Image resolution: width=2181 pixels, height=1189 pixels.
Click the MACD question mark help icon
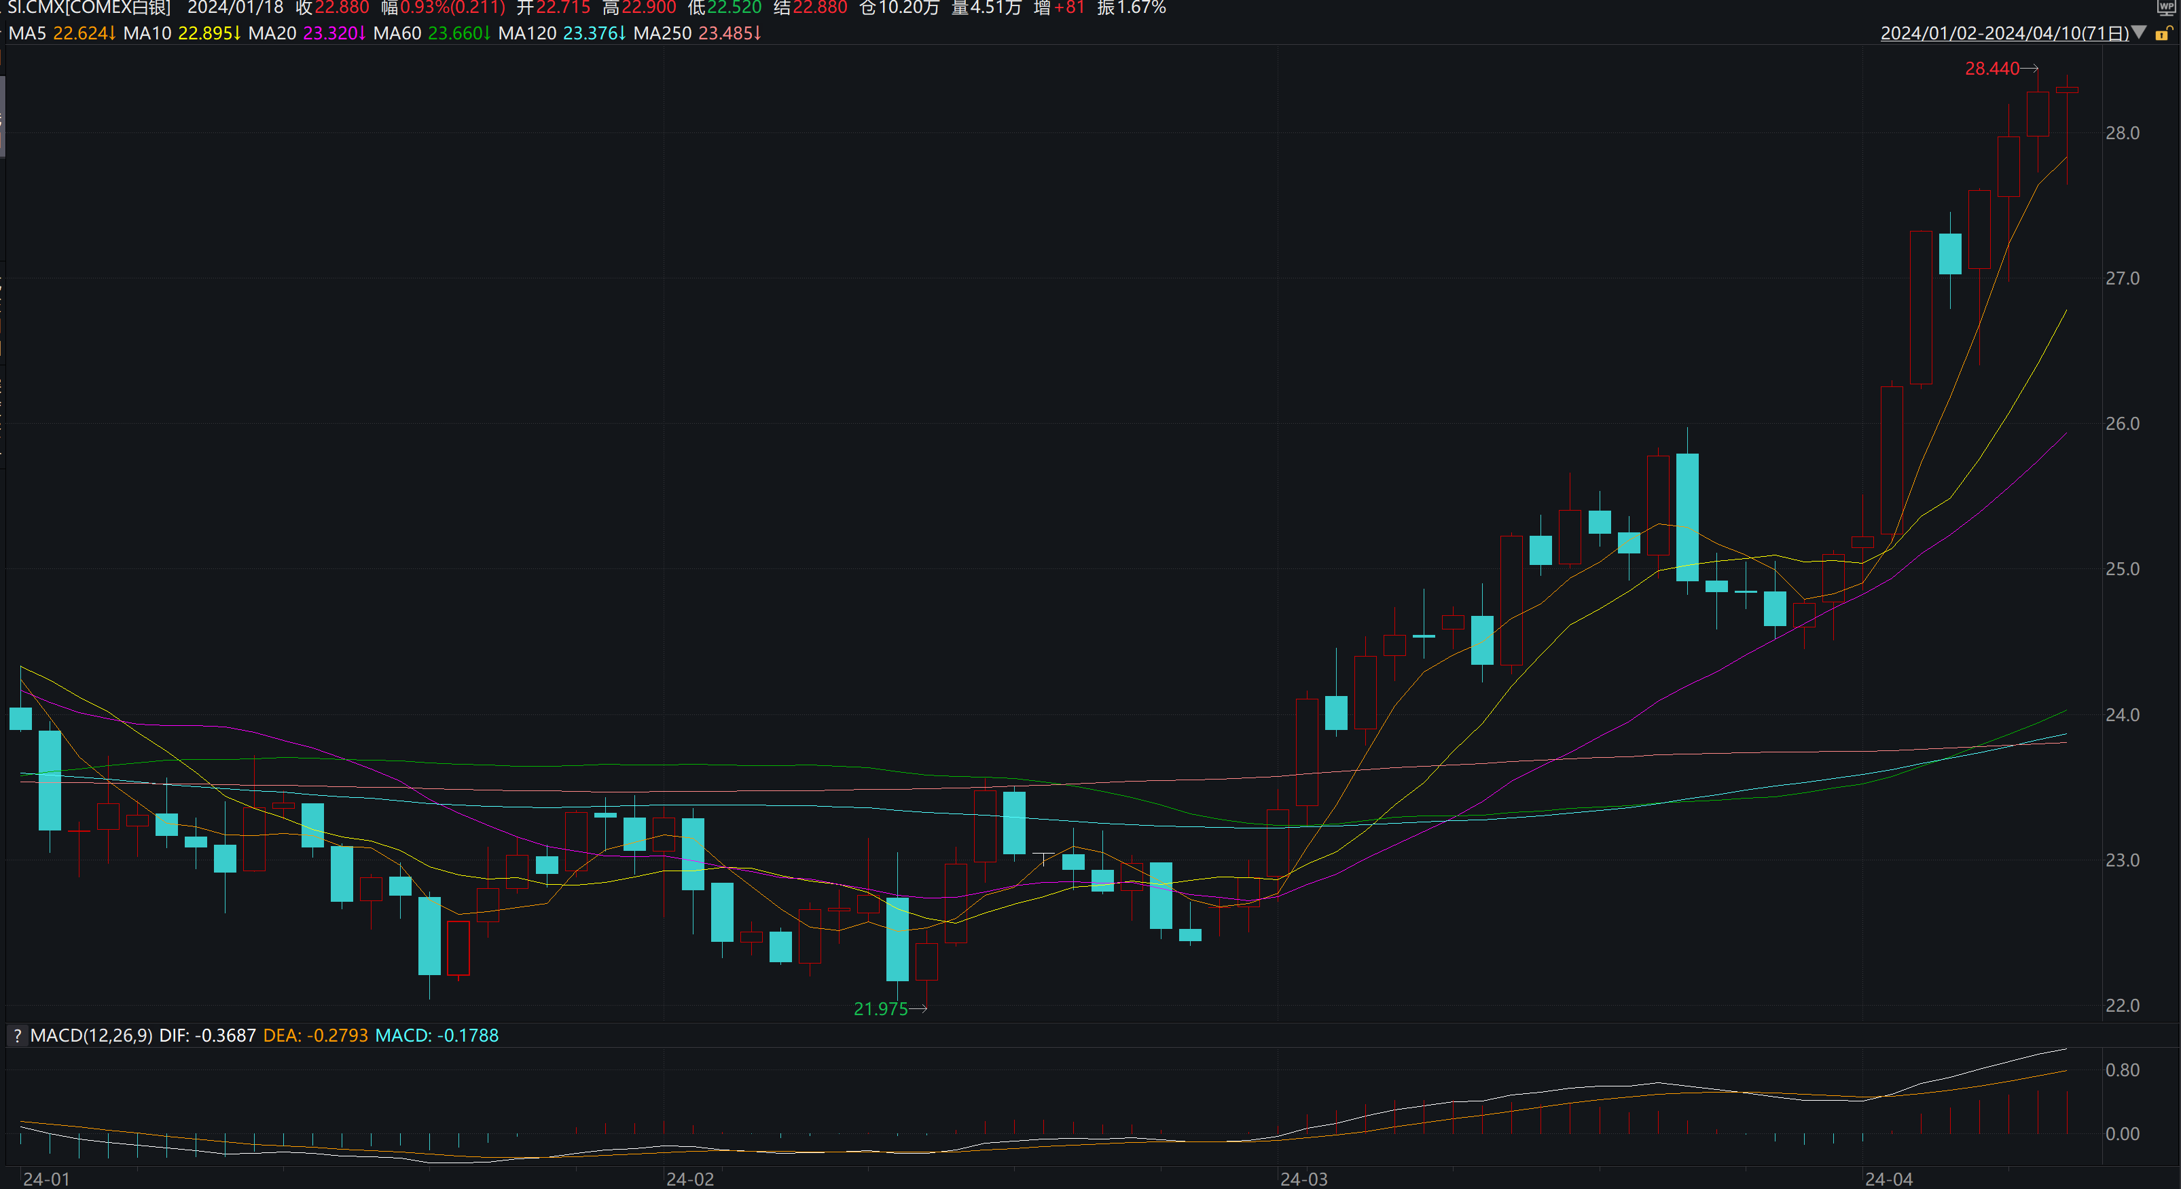click(17, 1036)
